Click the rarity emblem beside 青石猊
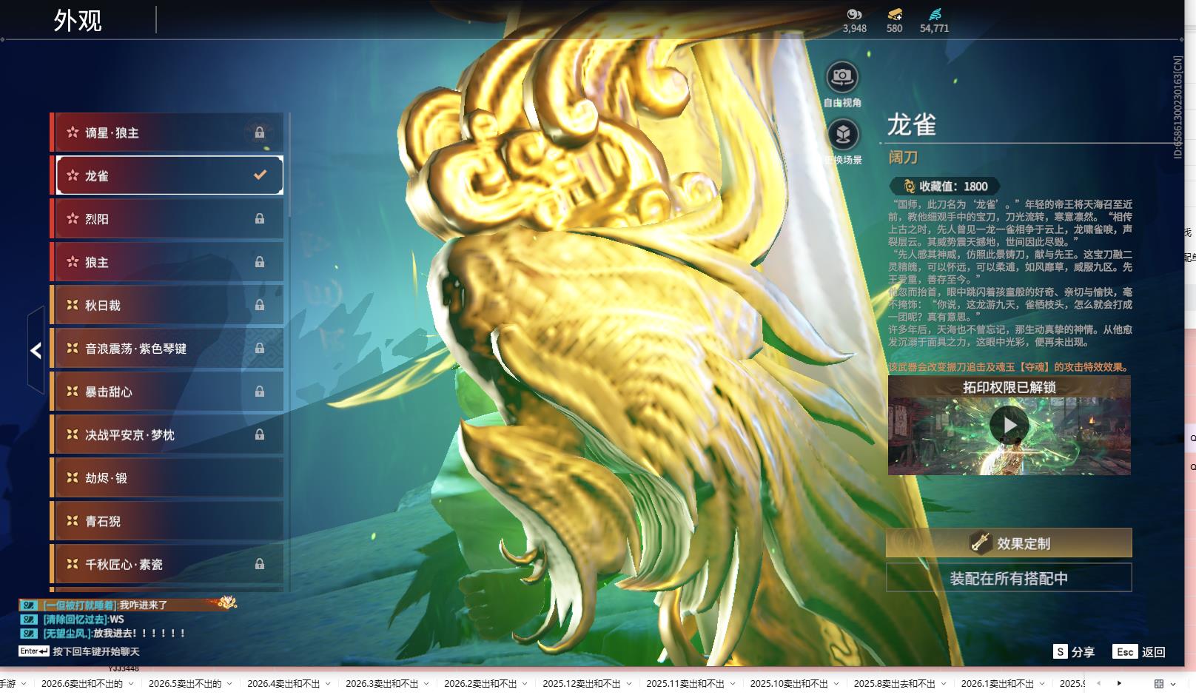The width and height of the screenshot is (1196, 695). [x=73, y=520]
